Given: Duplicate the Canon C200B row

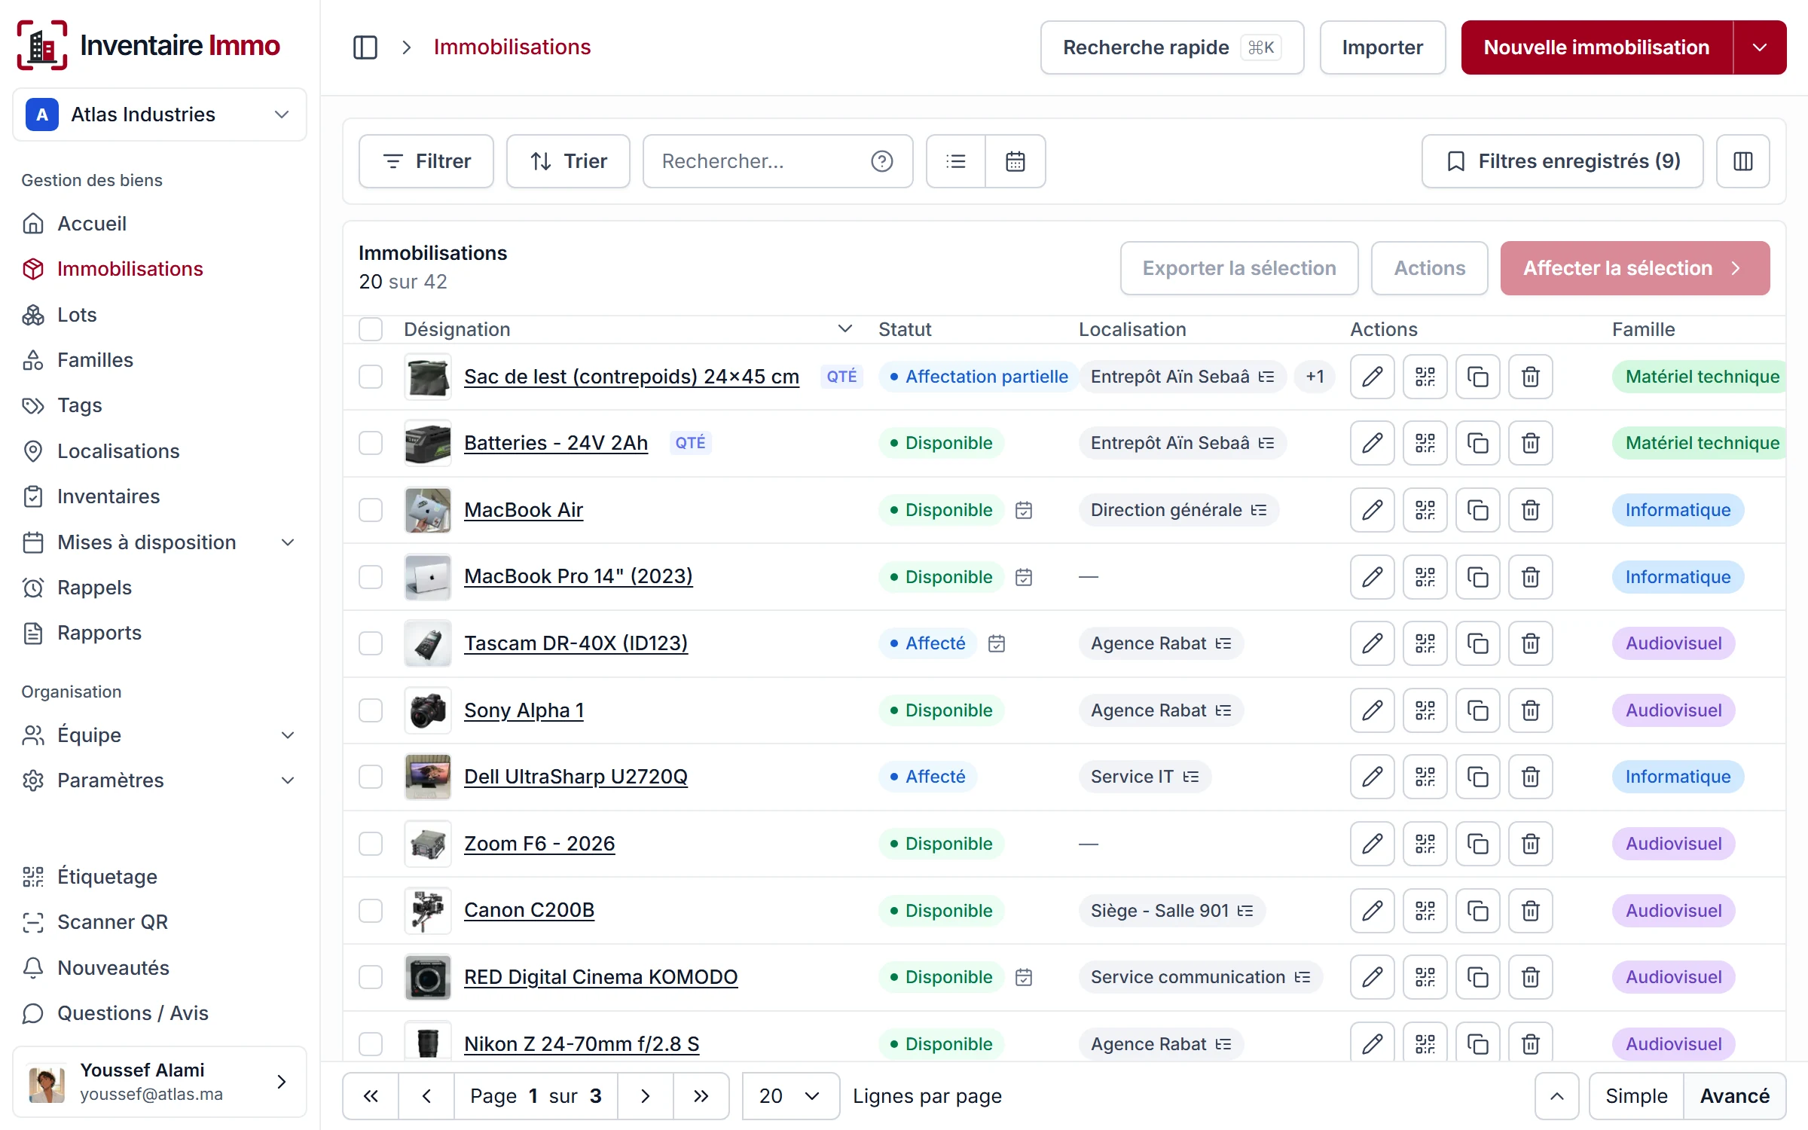Looking at the screenshot, I should [x=1477, y=911].
